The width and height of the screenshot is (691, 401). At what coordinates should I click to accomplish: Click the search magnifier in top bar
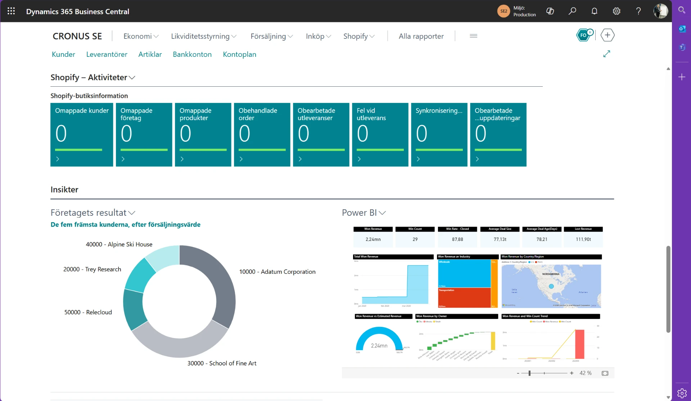tap(572, 11)
